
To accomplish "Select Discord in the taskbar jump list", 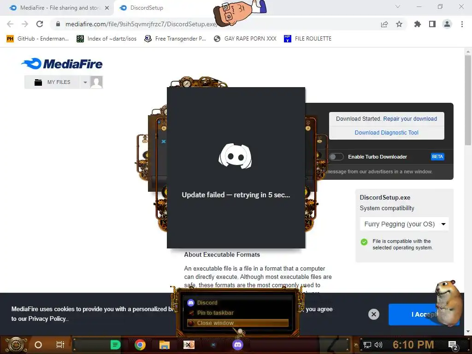I will 238,303.
